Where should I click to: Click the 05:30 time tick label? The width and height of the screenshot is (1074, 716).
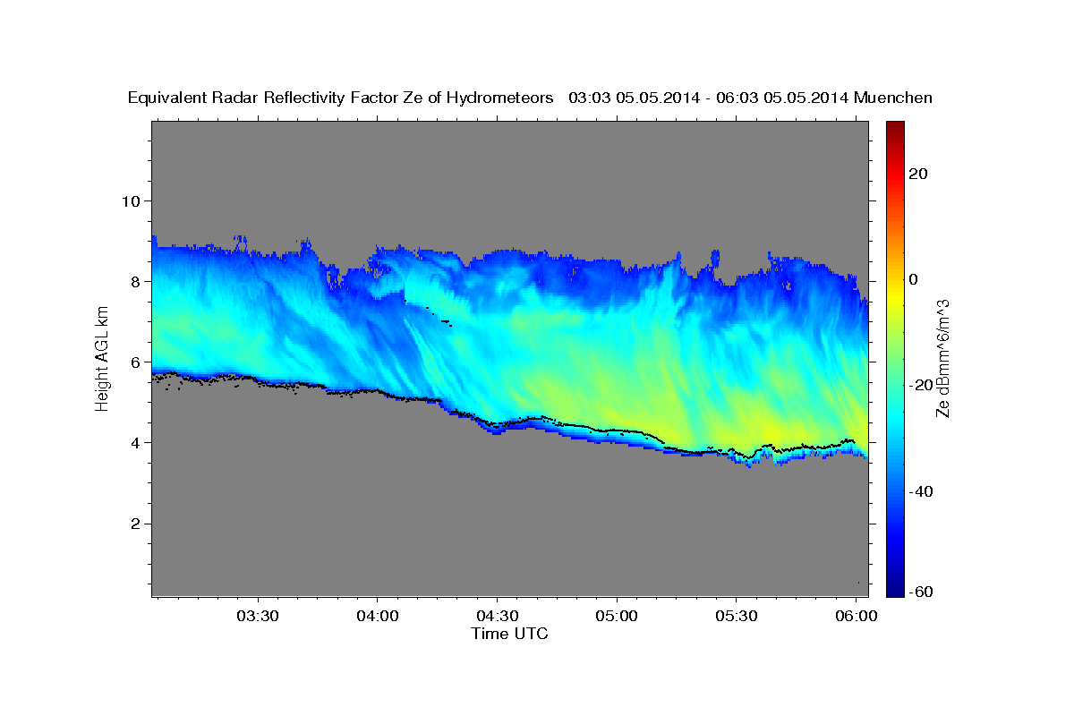pos(736,617)
